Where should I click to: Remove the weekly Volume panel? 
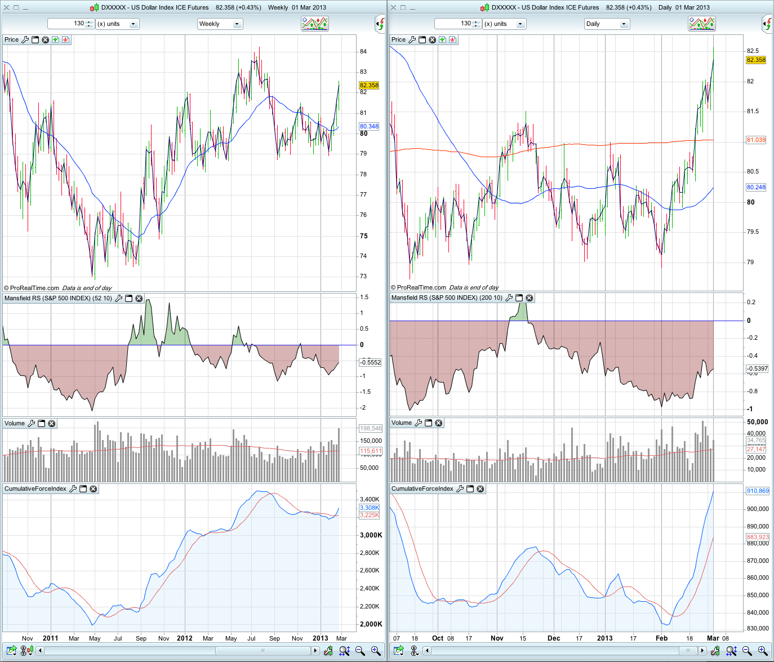(52, 424)
